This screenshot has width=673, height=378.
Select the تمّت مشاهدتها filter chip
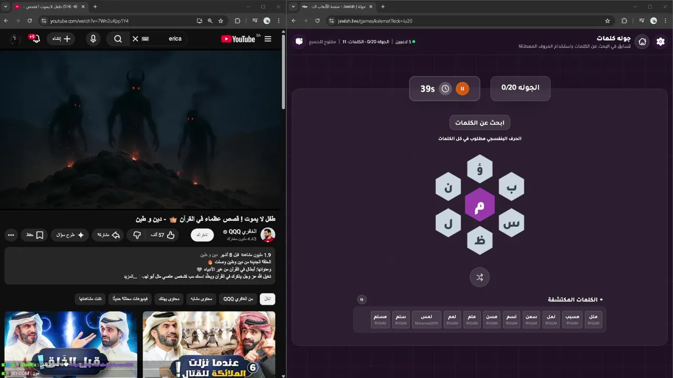pos(90,299)
